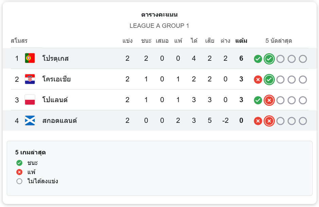Open the โครเอเชีย team link
The image size is (319, 207).
56,79
